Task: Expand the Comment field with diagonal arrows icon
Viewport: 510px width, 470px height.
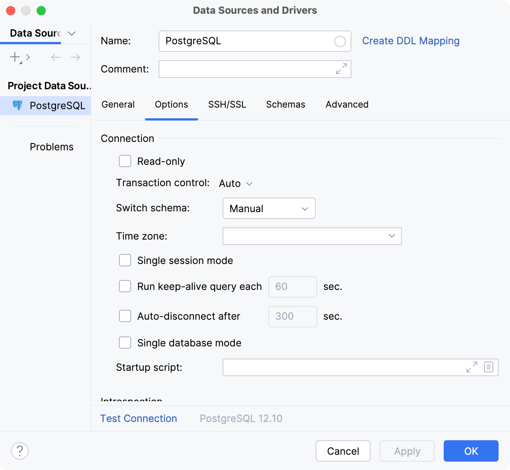Action: [x=341, y=69]
